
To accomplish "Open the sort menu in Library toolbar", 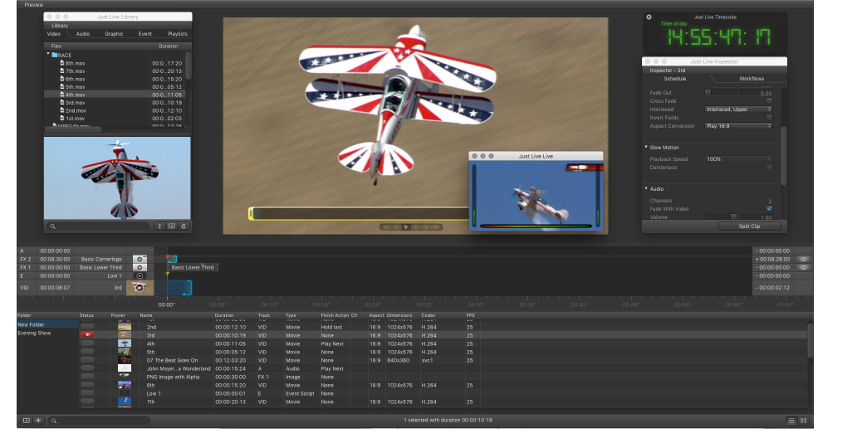I will pyautogui.click(x=159, y=226).
